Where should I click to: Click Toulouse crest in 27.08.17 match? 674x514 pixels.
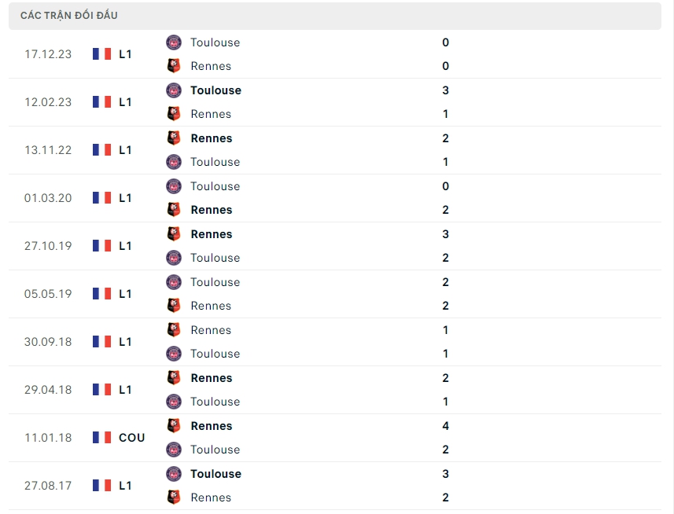tap(174, 474)
